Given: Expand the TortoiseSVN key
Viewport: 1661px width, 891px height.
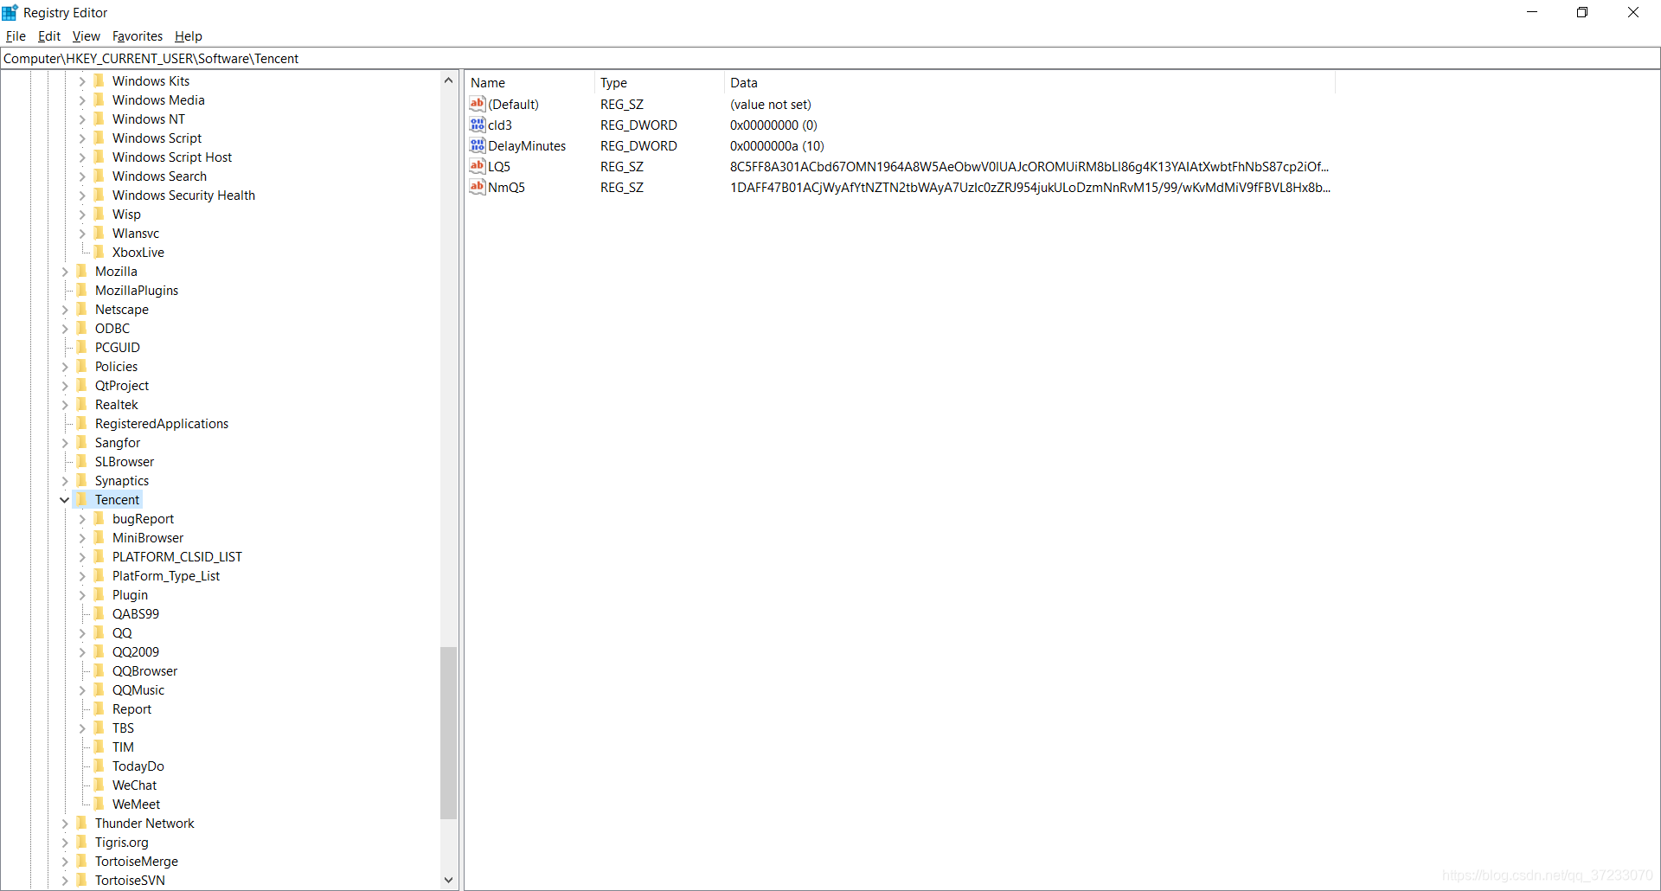Looking at the screenshot, I should pyautogui.click(x=65, y=881).
